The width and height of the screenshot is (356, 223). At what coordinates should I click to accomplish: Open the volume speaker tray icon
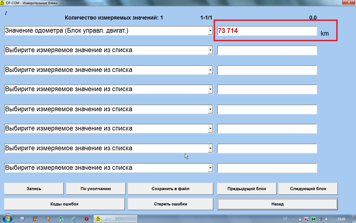[x=327, y=219]
